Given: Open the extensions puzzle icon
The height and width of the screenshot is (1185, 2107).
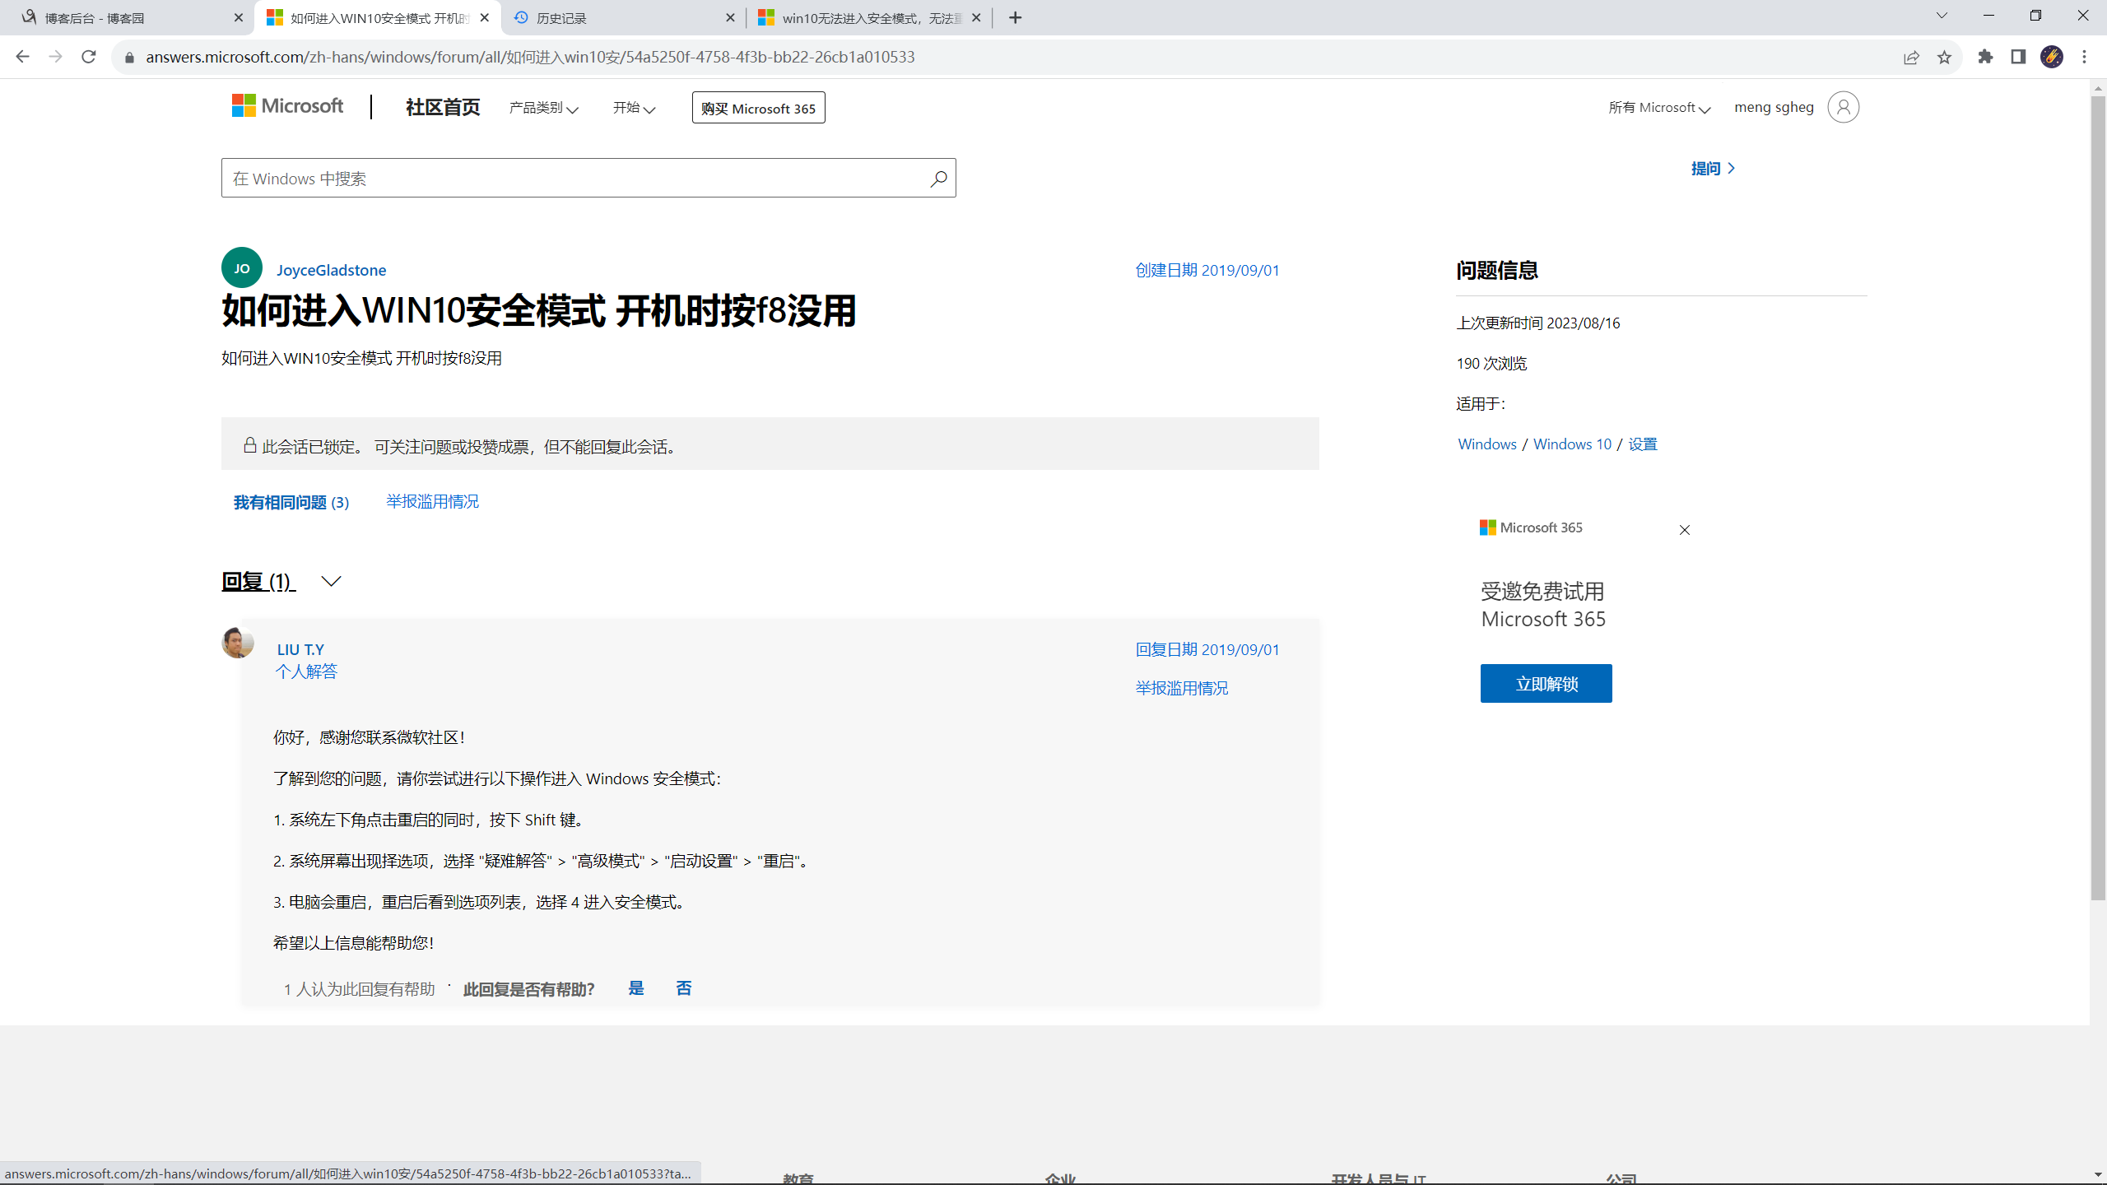Looking at the screenshot, I should [x=1985, y=57].
